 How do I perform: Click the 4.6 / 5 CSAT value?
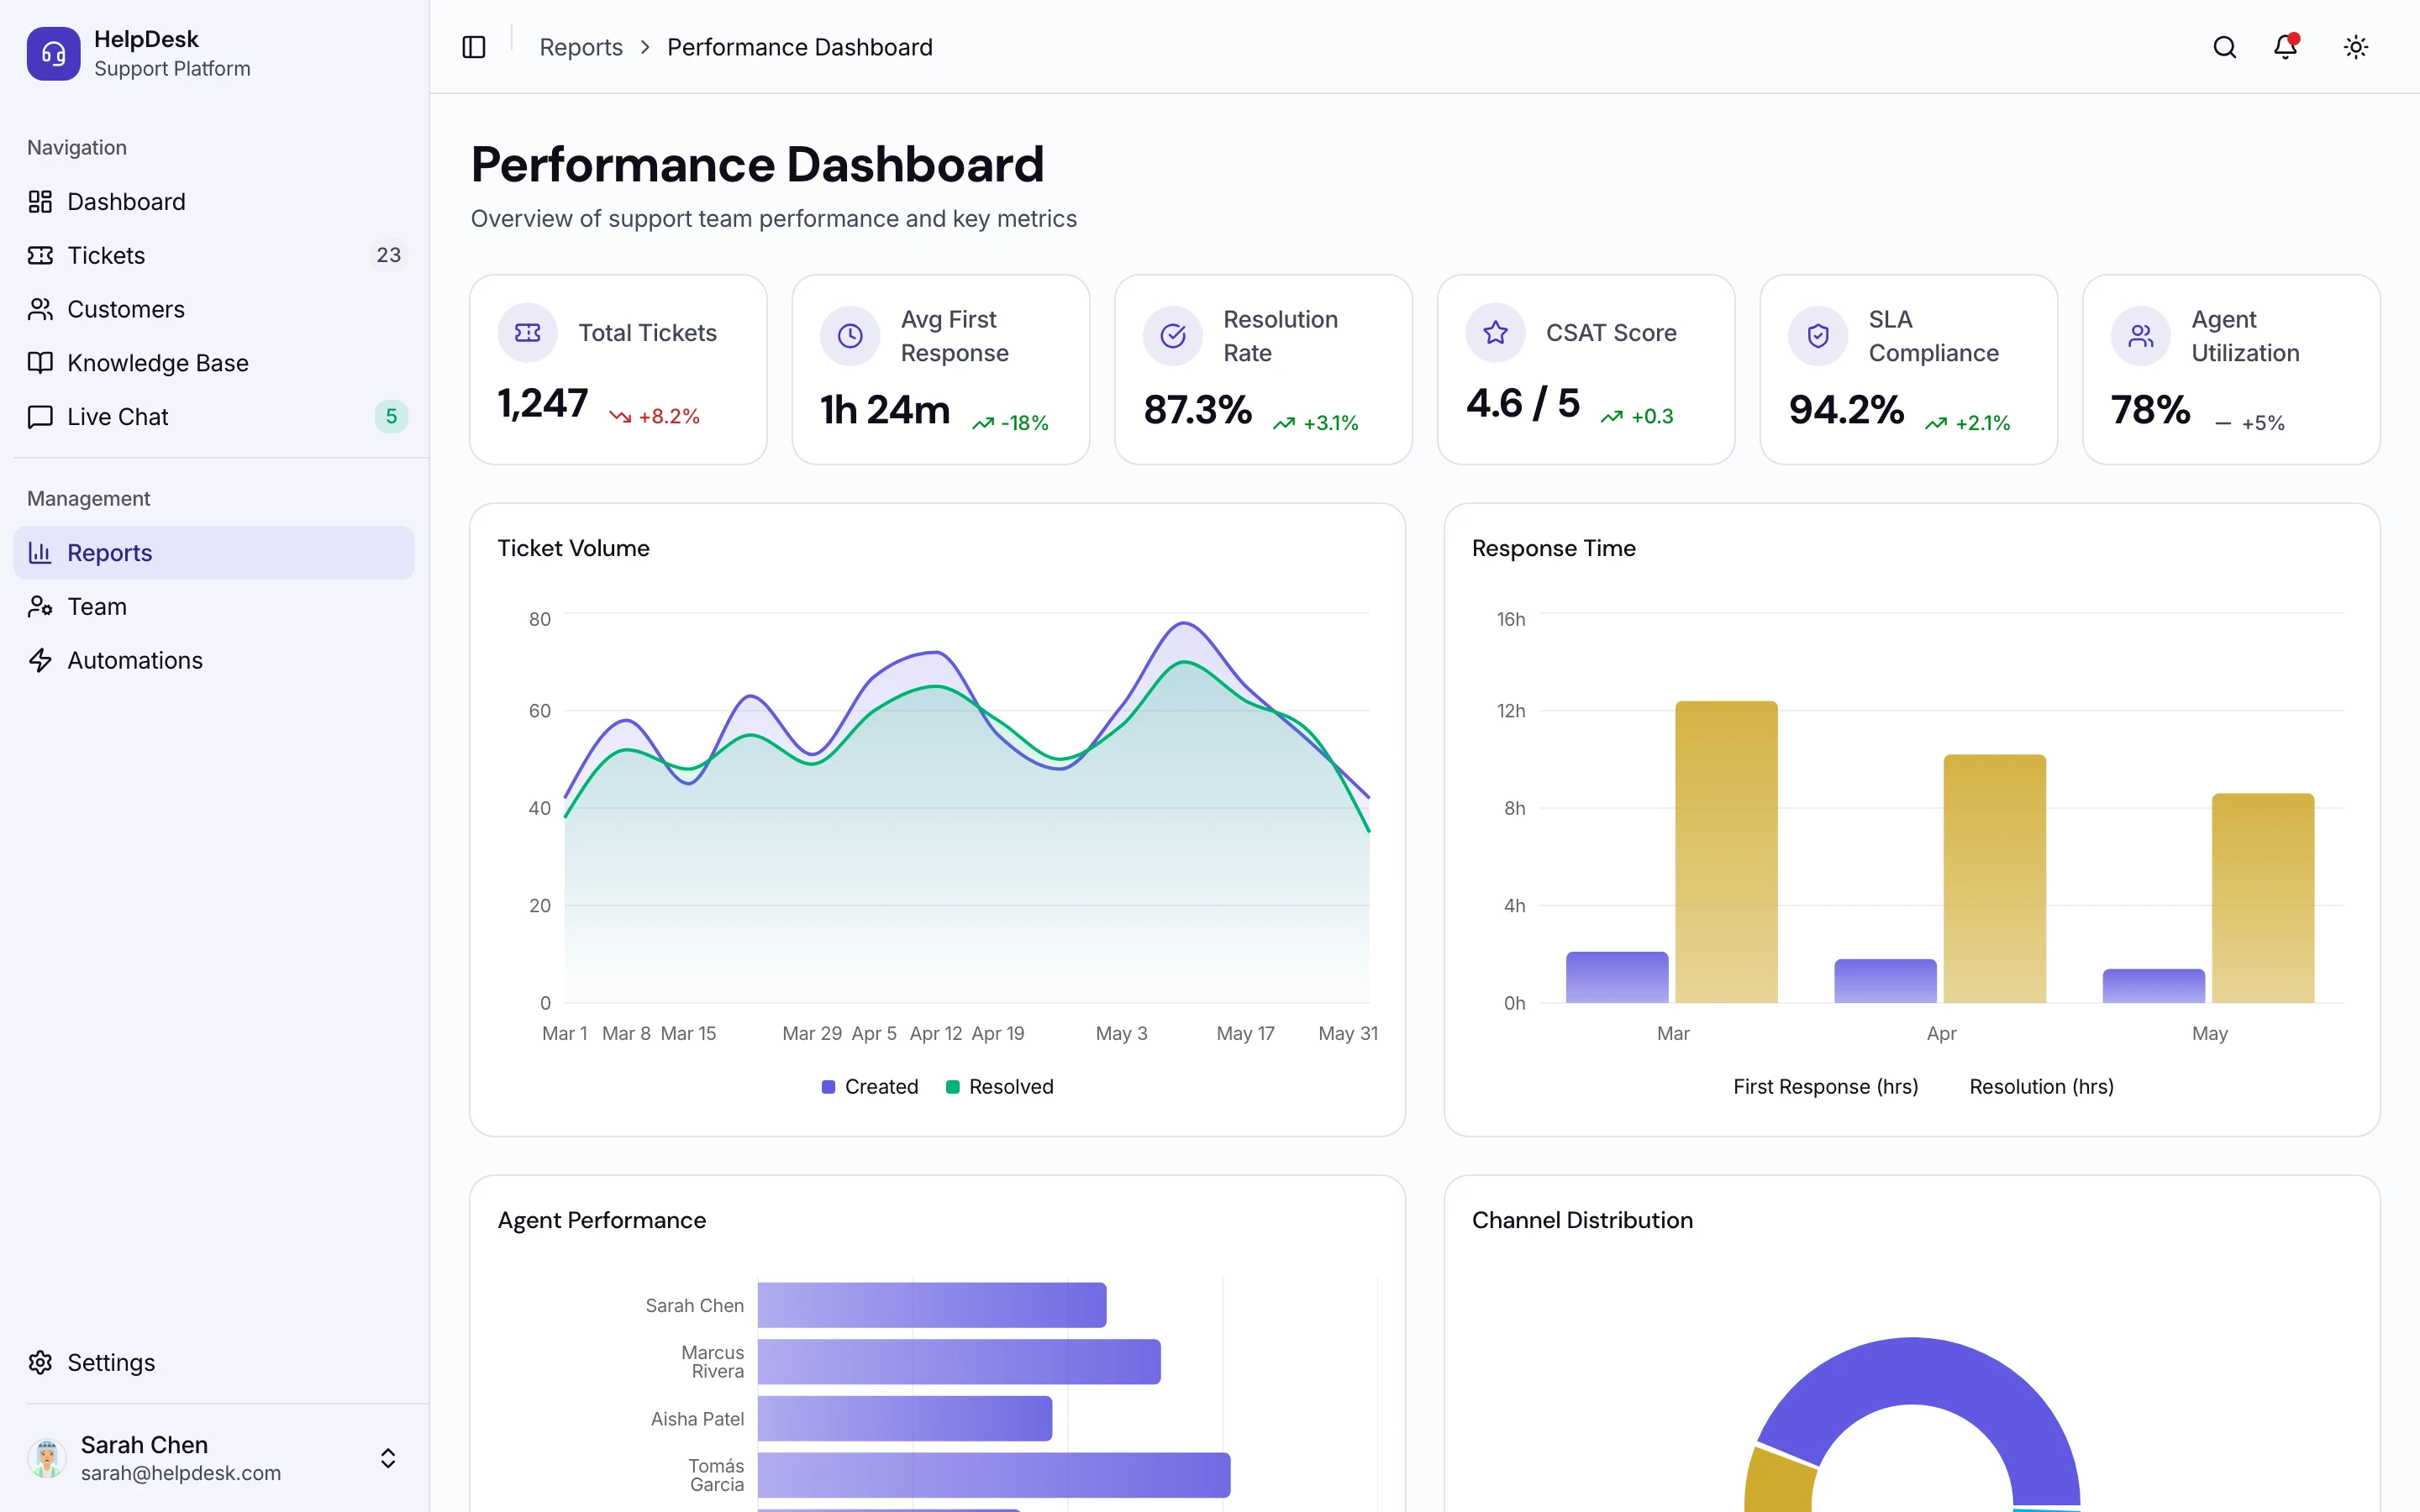pos(1523,404)
